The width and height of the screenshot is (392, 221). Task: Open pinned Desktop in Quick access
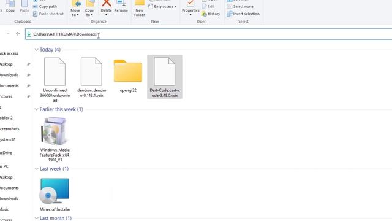click(x=6, y=64)
